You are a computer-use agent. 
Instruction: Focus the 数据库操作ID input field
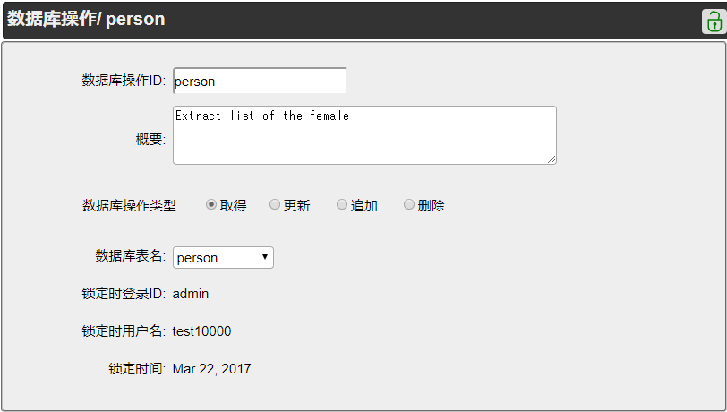(x=259, y=81)
